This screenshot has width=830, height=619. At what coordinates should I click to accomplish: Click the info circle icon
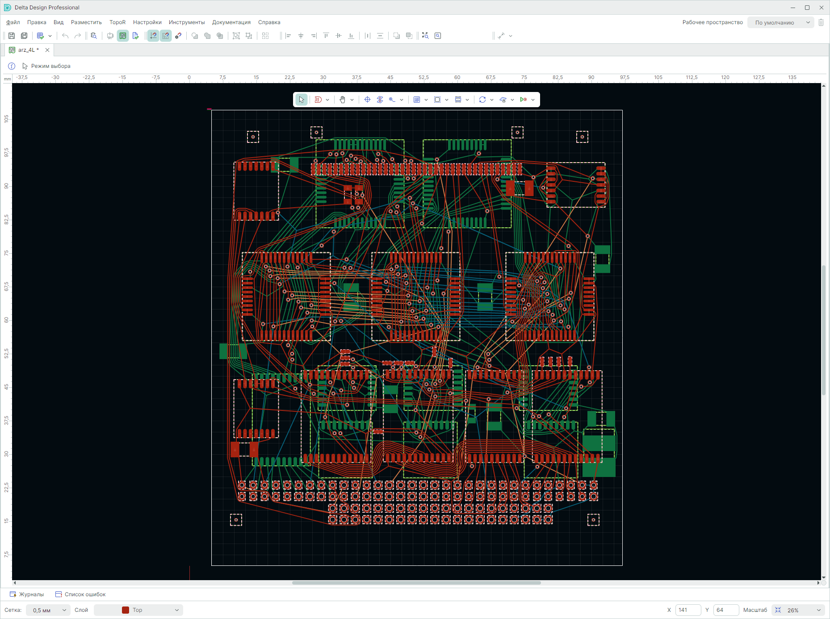point(12,66)
